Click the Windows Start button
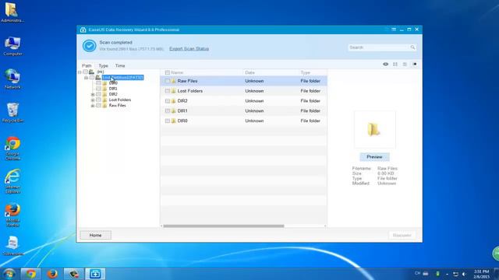The height and width of the screenshot is (280, 499). (x=9, y=274)
